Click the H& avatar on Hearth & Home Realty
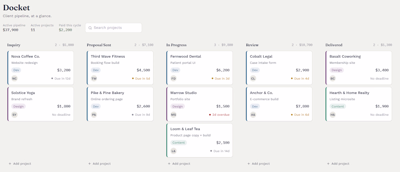This screenshot has width=400, height=172. coord(333,115)
